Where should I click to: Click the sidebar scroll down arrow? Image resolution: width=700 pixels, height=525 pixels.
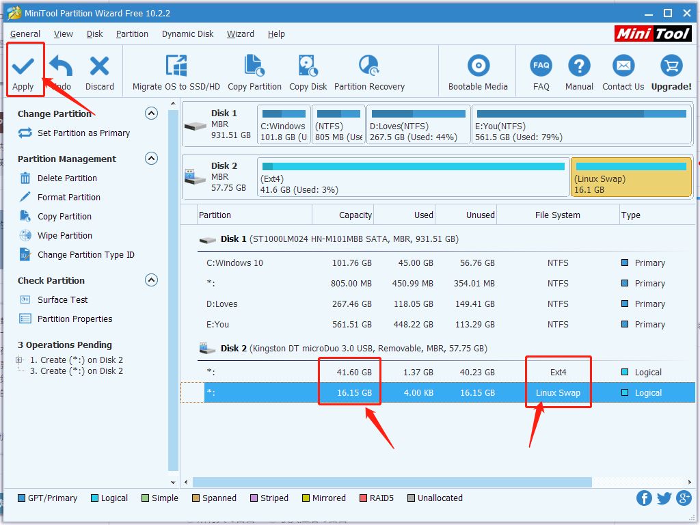[173, 483]
